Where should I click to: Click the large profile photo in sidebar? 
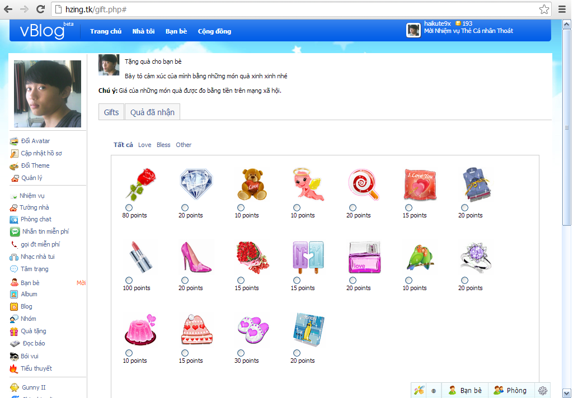pyautogui.click(x=48, y=94)
